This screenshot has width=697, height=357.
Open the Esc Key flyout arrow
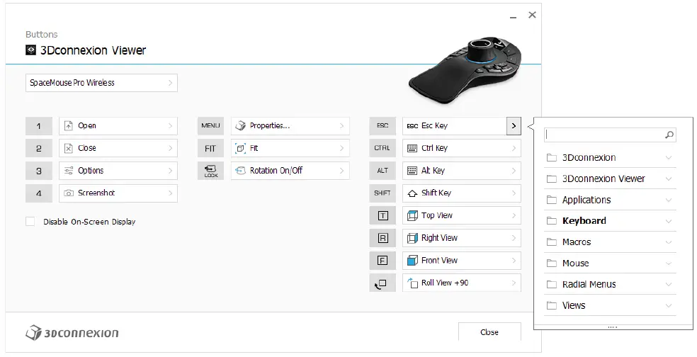pyautogui.click(x=514, y=126)
